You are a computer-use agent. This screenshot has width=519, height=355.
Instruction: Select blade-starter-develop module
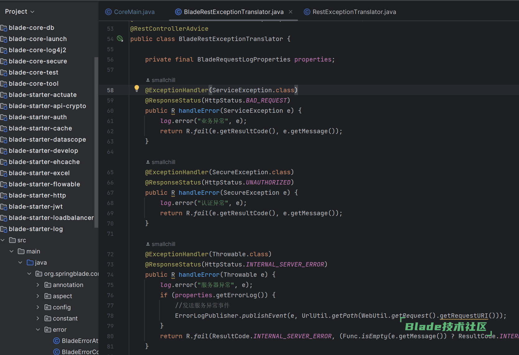[x=43, y=151]
